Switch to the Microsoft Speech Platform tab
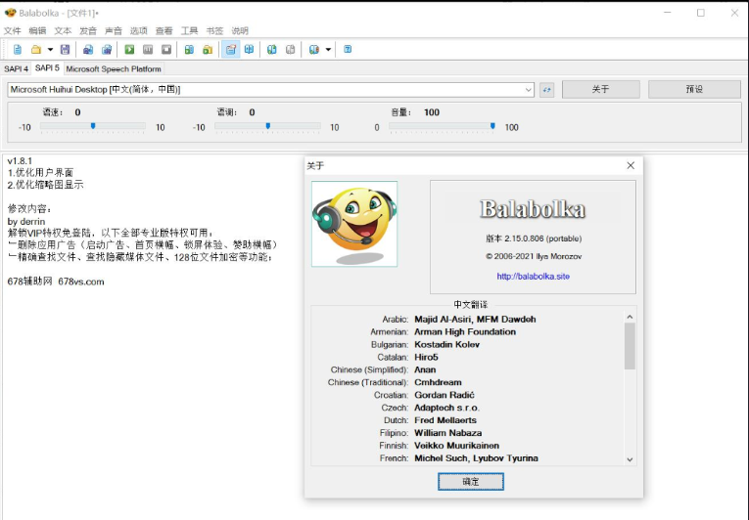Viewport: 749px width, 520px height. click(x=114, y=68)
